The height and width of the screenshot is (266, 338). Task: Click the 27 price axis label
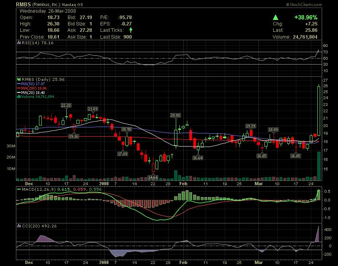pos(326,80)
